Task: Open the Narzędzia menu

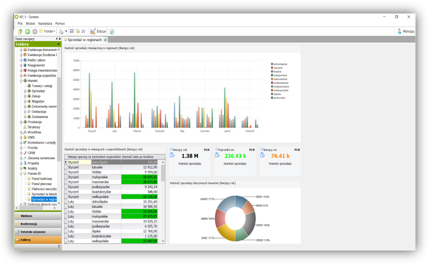Action: pos(45,24)
